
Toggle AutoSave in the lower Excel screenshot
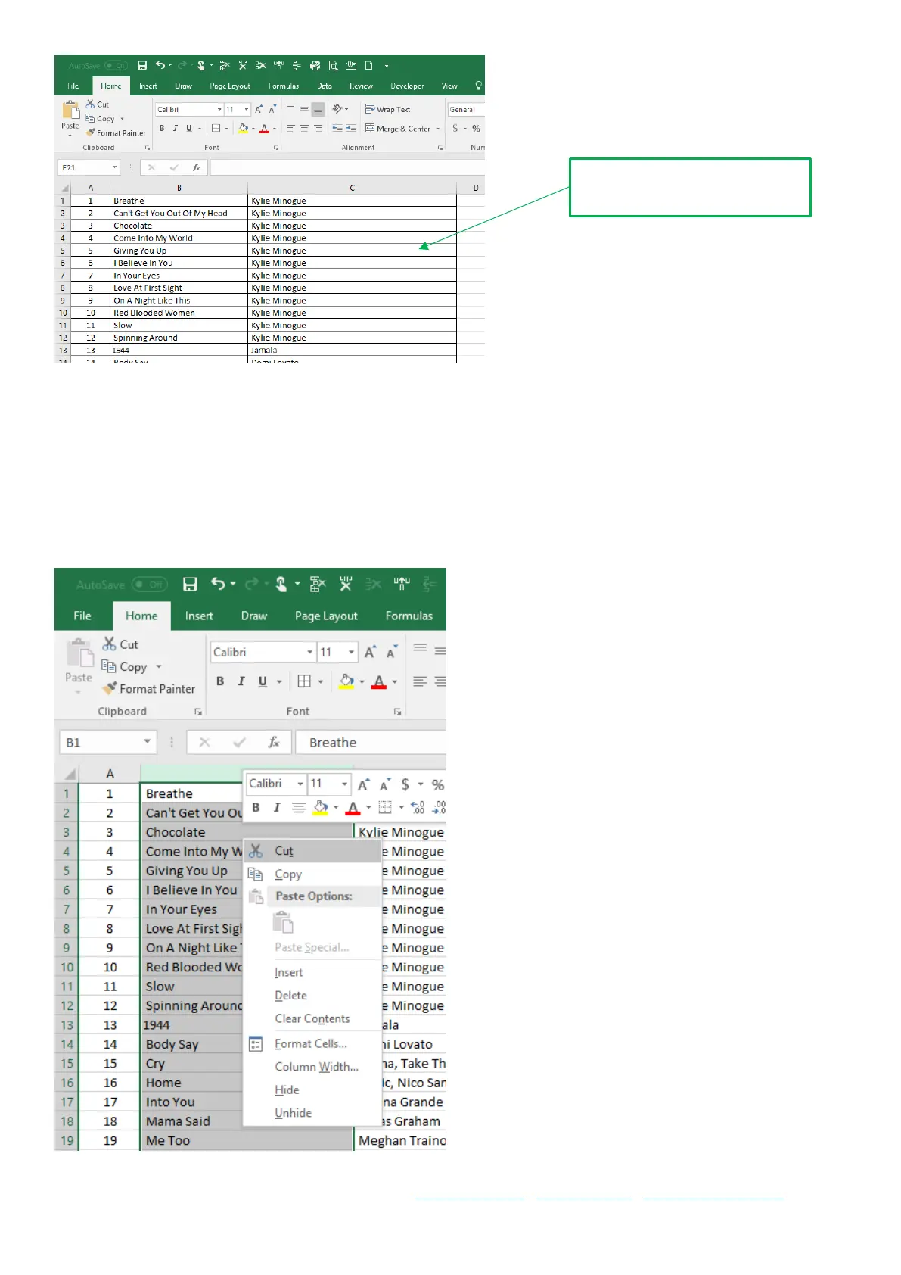tap(149, 585)
